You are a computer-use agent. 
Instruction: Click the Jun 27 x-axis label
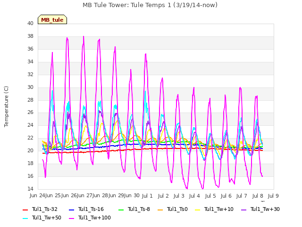84,195
